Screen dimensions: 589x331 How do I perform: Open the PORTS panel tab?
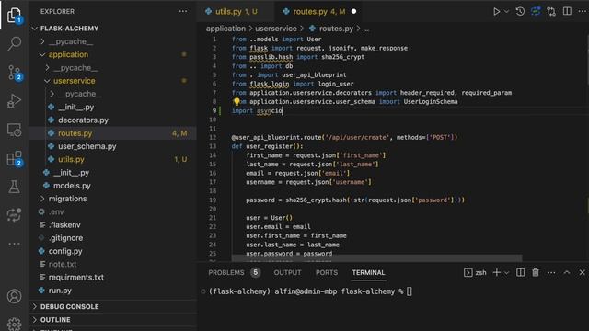(327, 273)
